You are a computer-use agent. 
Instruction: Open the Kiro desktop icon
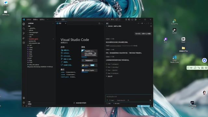[x=165, y=40]
